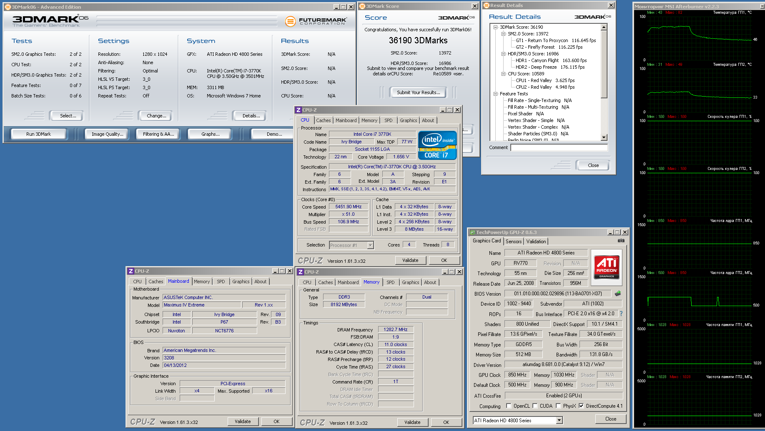
Task: Click the Maximus IV Extreme model field
Action: click(x=202, y=305)
